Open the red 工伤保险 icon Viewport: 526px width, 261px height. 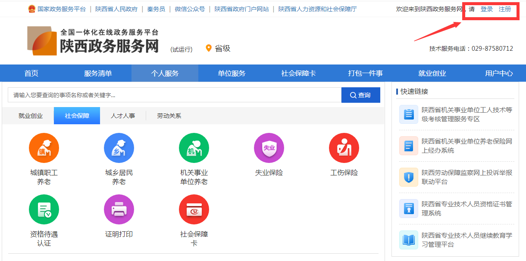[344, 147]
